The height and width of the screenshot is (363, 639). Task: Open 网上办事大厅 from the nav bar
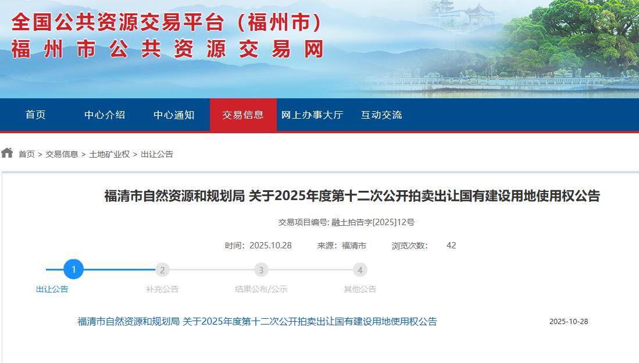tap(312, 115)
